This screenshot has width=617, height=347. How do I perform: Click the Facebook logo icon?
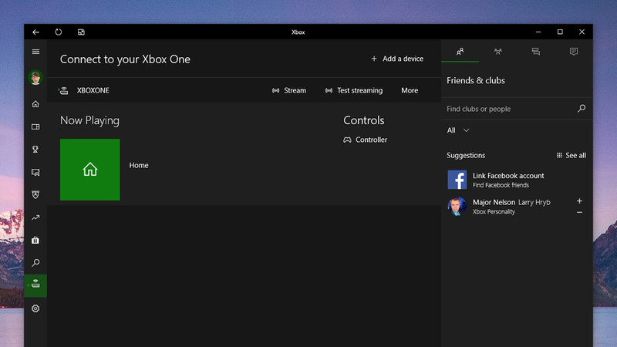pos(457,180)
